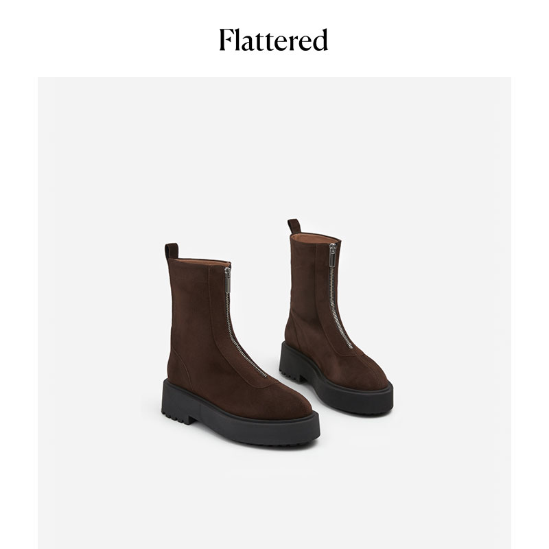Click the black chunky sole of right boot
The width and height of the screenshot is (549, 549).
[336, 388]
